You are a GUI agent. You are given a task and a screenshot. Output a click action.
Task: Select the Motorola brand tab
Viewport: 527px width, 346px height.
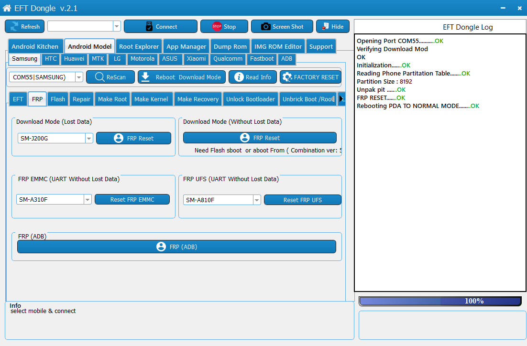tap(143, 58)
